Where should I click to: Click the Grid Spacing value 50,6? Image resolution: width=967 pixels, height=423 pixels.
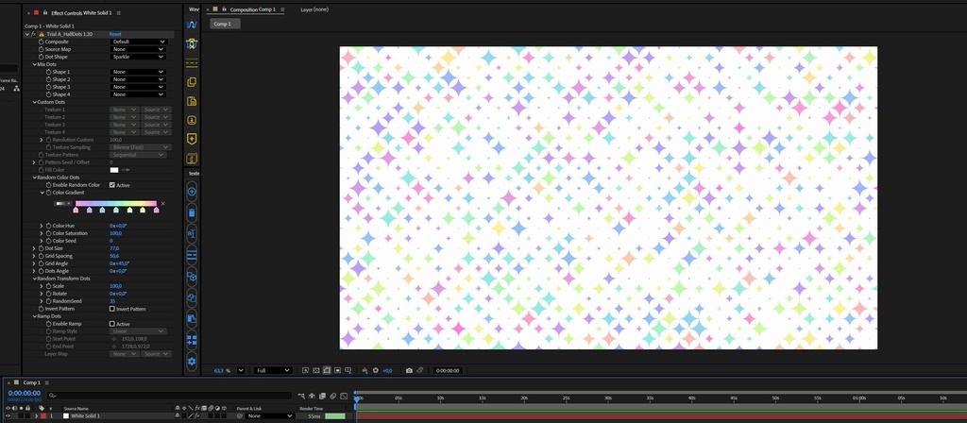coord(114,256)
